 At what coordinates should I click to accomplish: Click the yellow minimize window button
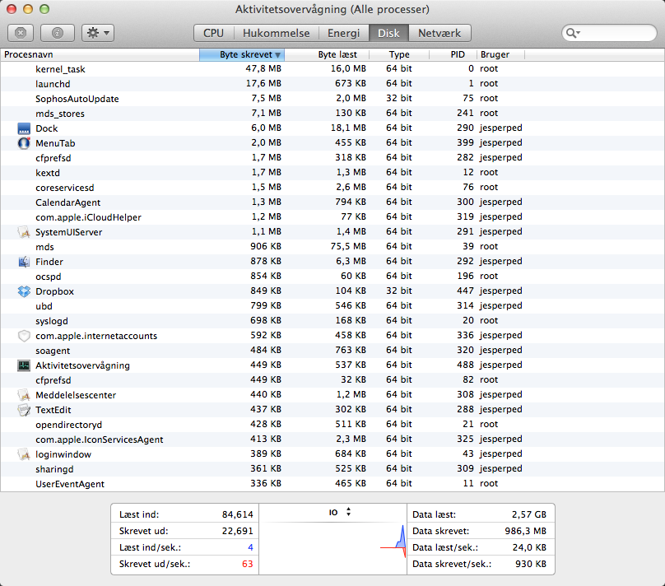(28, 9)
